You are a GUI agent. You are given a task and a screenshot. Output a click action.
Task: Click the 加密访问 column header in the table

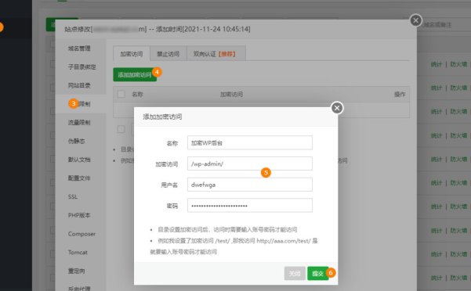coord(231,94)
